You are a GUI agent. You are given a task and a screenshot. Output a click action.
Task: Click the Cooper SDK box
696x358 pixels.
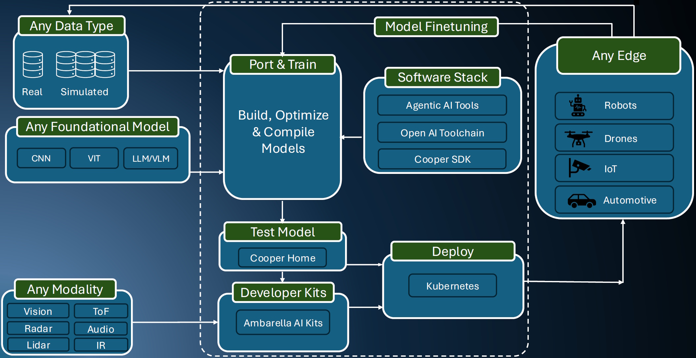442,159
